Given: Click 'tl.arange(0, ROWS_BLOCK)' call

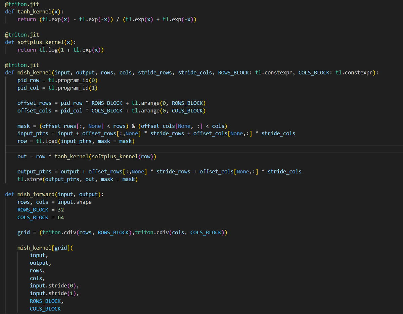Looking at the screenshot, I should tap(169, 103).
